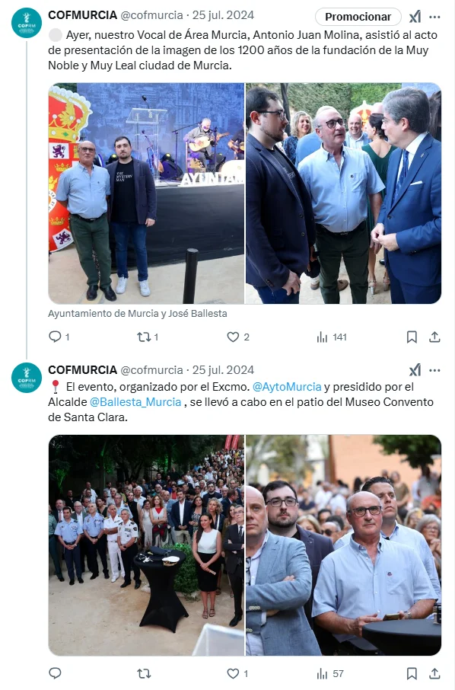Share the first tweet via upload icon
Screen dimensions: 455x690
pyautogui.click(x=434, y=337)
